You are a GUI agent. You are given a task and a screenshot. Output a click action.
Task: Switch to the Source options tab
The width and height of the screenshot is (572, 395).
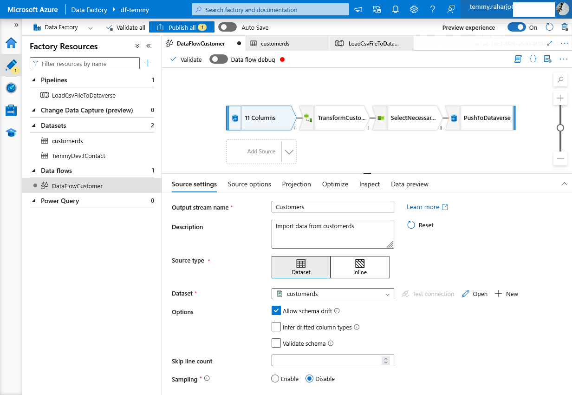[249, 184]
